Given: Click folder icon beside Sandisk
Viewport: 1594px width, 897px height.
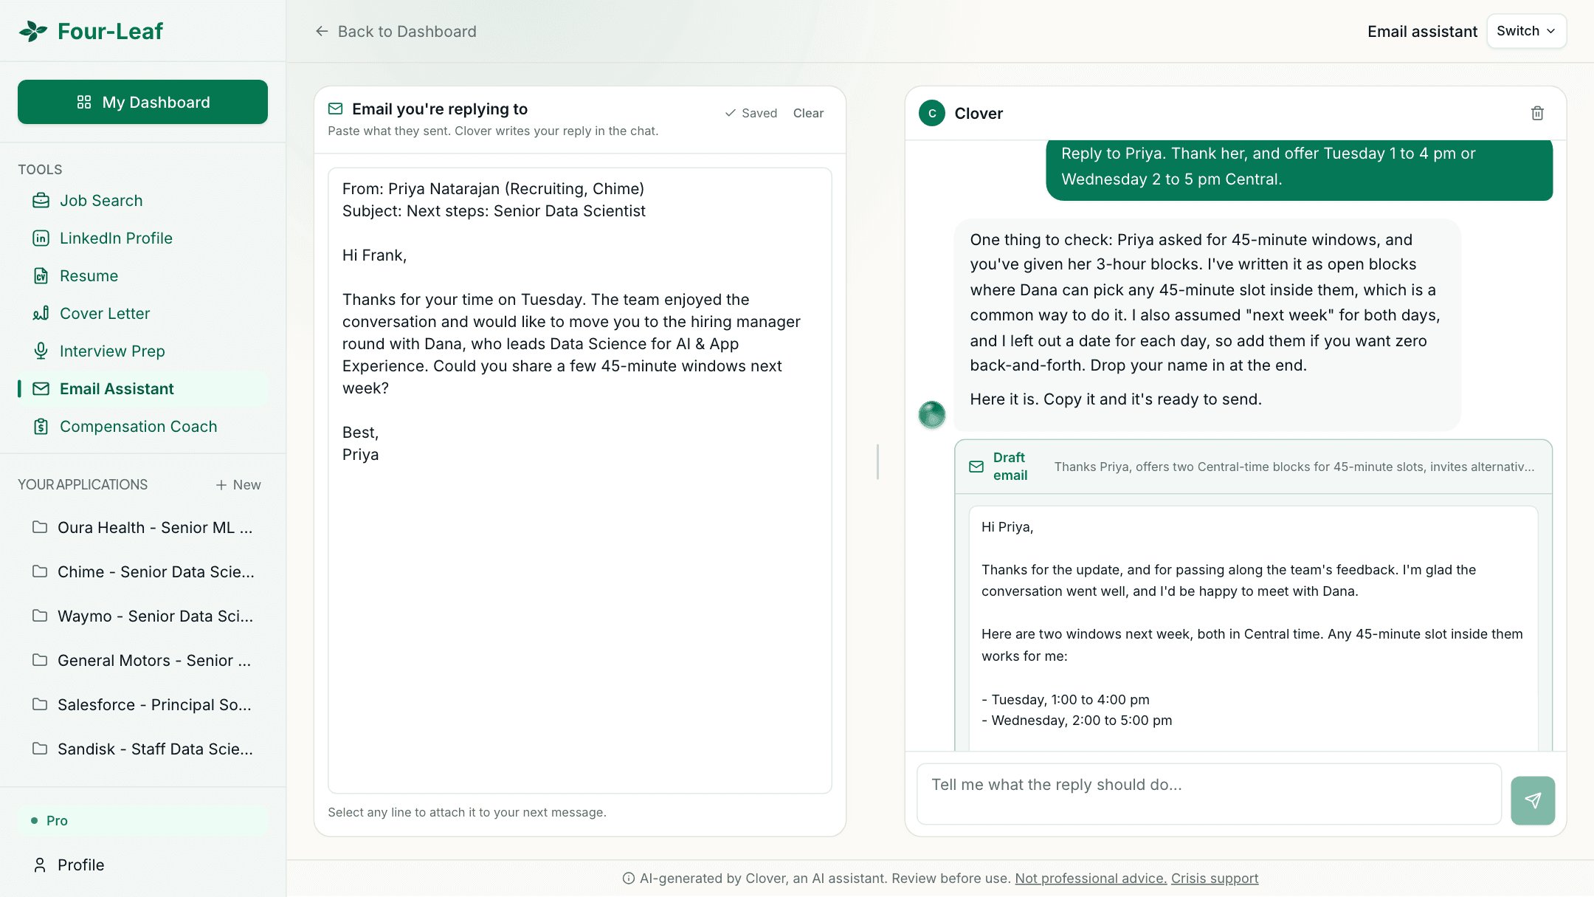Looking at the screenshot, I should tap(40, 749).
